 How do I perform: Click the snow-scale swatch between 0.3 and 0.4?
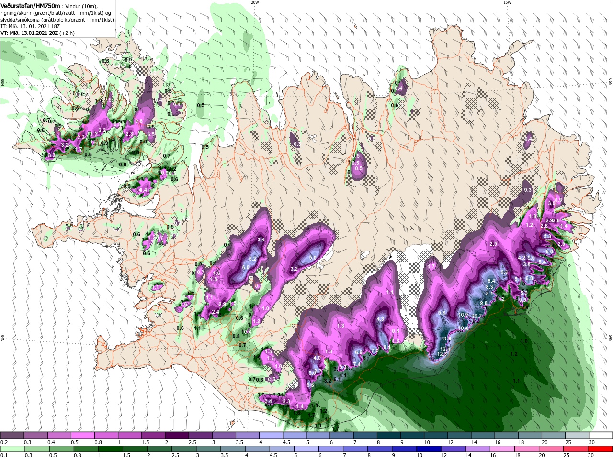(x=36, y=436)
